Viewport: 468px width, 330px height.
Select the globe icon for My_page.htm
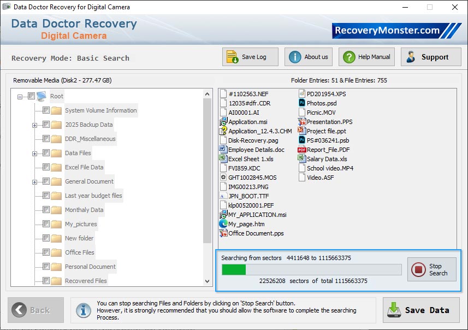[223, 224]
